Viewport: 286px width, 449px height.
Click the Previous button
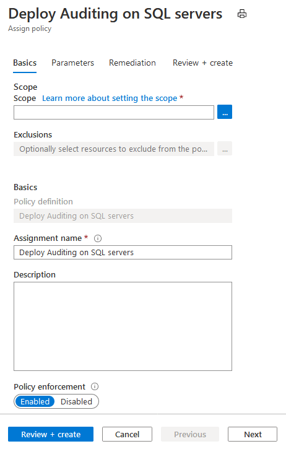tap(190, 434)
